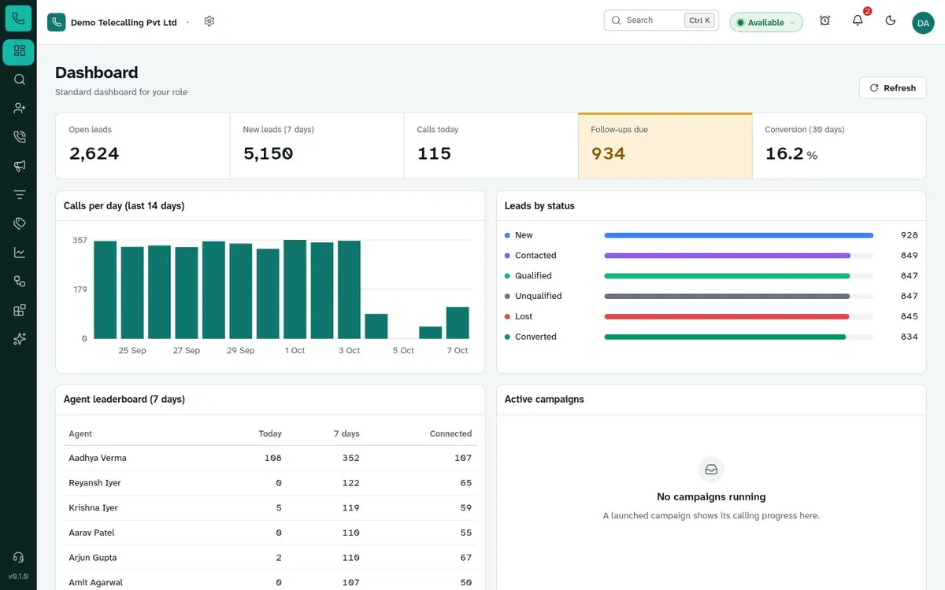Click the chart bar above 7 Oct
This screenshot has width=945, height=590.
tap(458, 323)
